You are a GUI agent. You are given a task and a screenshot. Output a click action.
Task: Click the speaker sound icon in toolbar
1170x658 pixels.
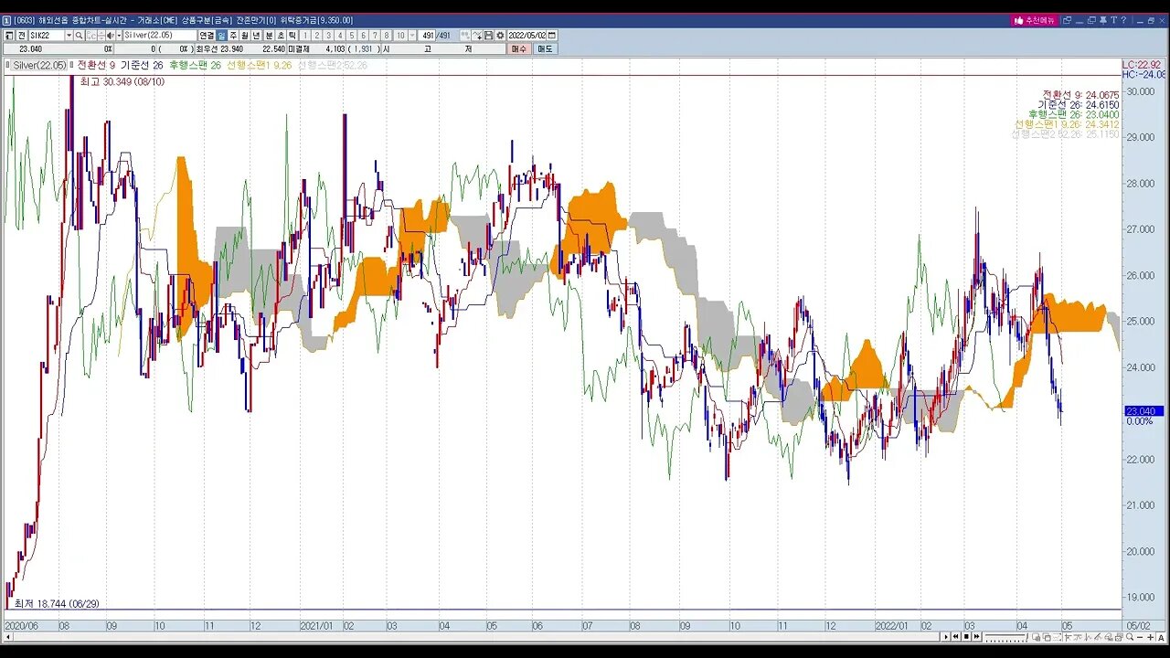click(110, 36)
